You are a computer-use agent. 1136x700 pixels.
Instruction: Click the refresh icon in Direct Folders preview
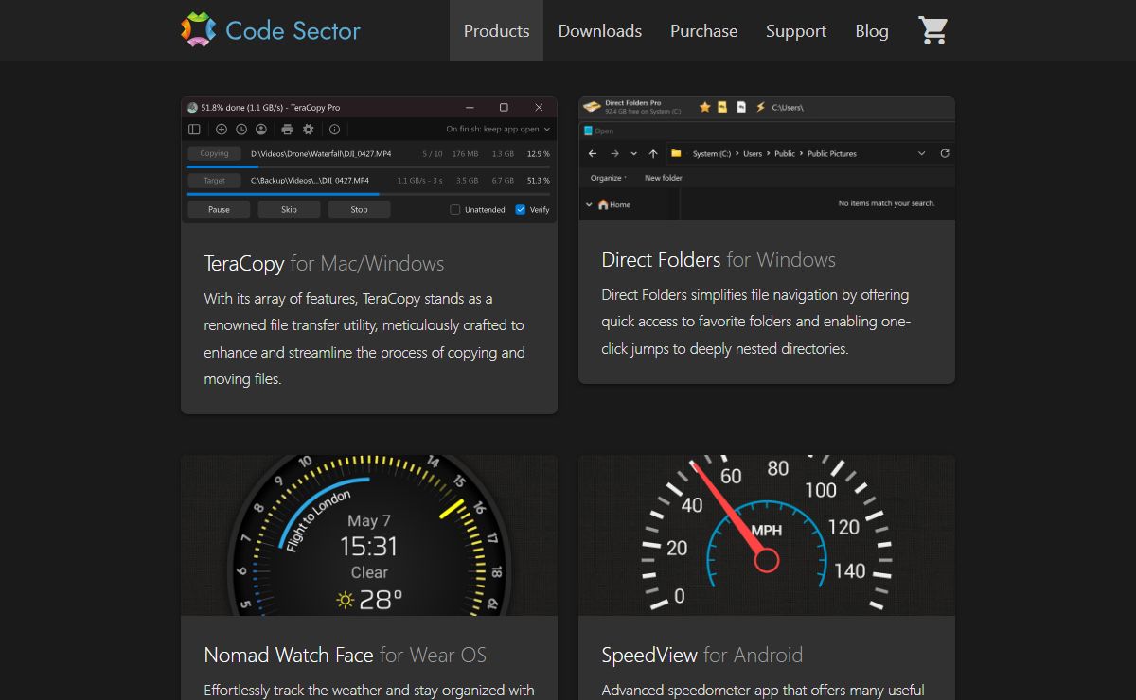pyautogui.click(x=945, y=153)
